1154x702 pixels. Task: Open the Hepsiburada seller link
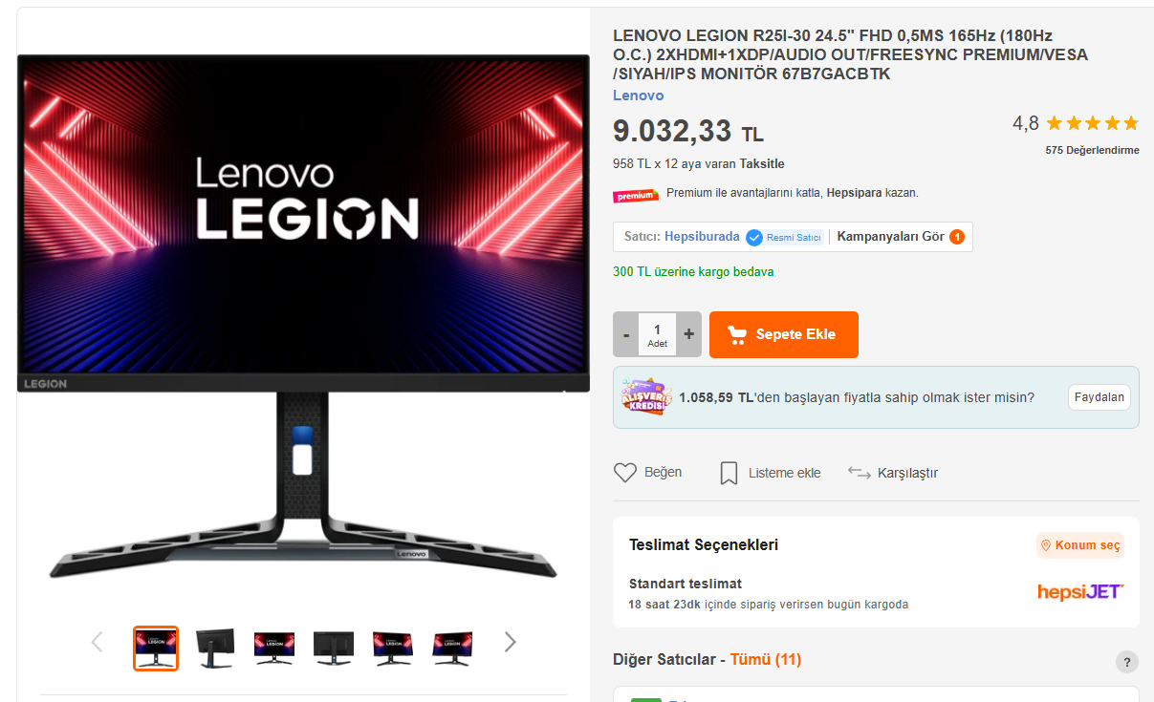[702, 237]
